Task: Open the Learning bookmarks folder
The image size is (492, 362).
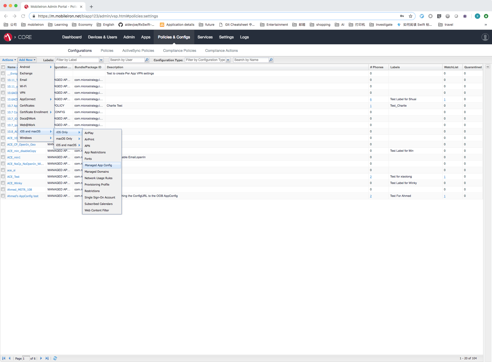Action: (58, 25)
